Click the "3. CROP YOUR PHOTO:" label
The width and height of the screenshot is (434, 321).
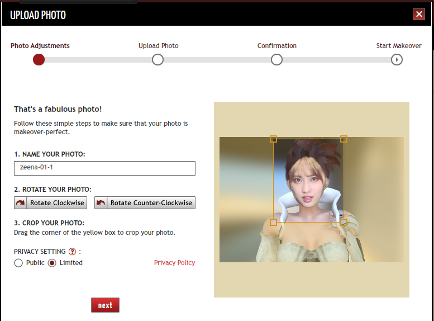click(x=49, y=223)
